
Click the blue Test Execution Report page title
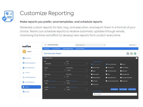pos(53,54)
